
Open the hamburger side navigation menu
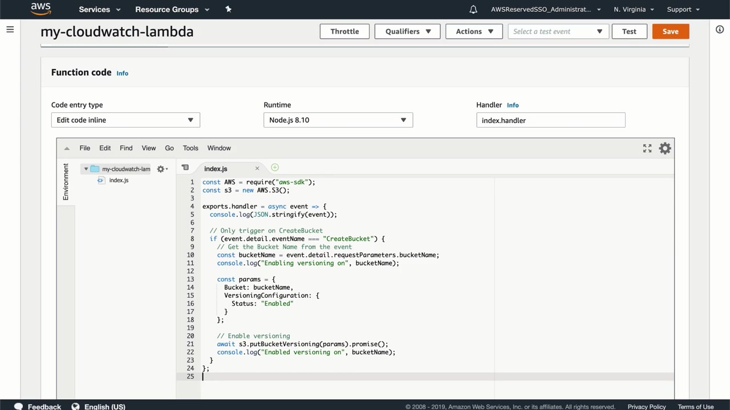coord(10,30)
